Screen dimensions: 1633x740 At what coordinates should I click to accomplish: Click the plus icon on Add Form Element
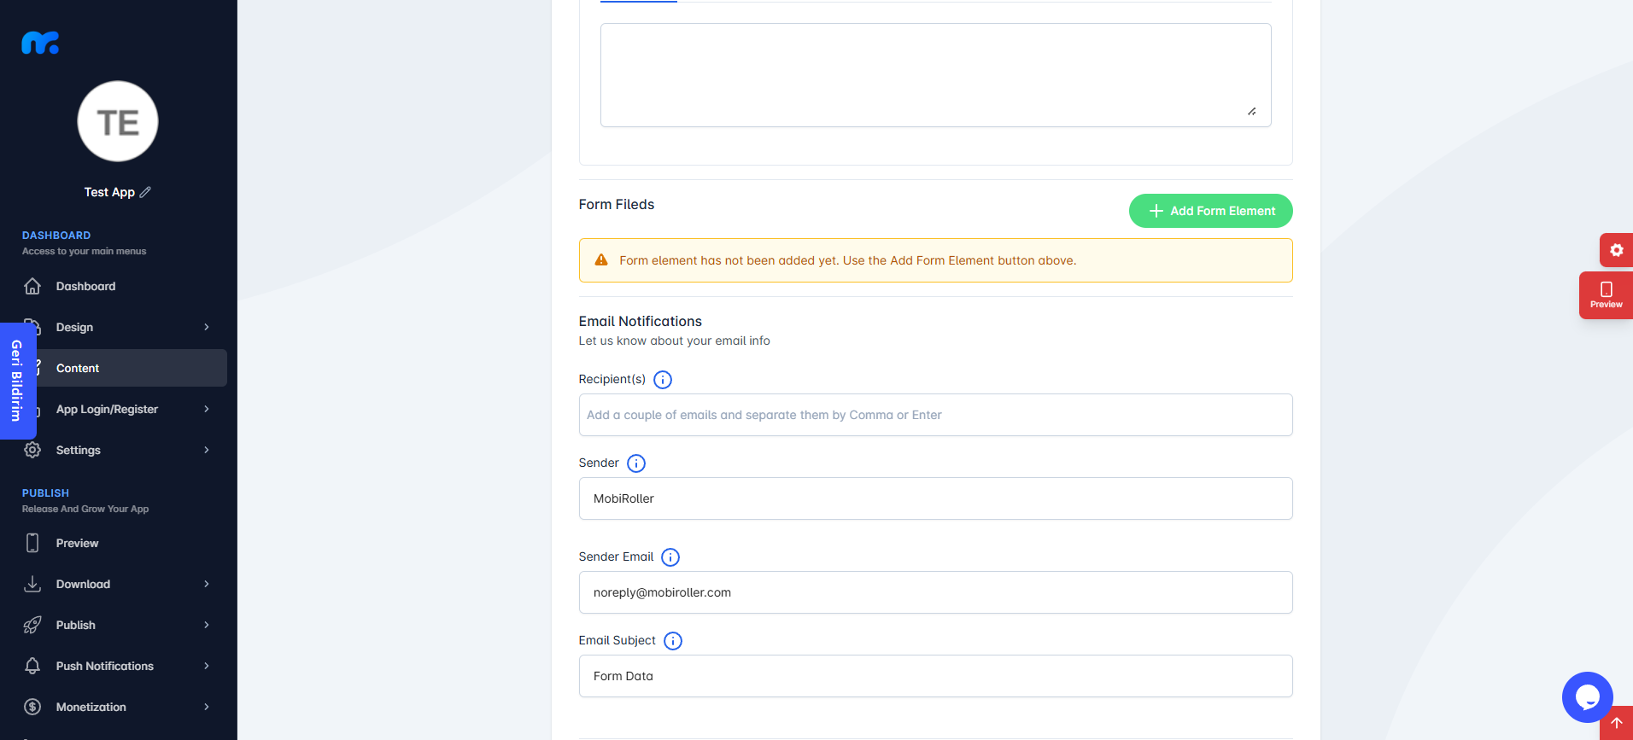click(1156, 211)
